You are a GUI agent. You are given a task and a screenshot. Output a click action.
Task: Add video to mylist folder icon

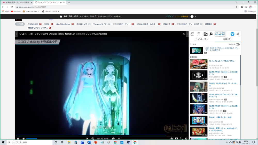pyautogui.click(x=205, y=34)
